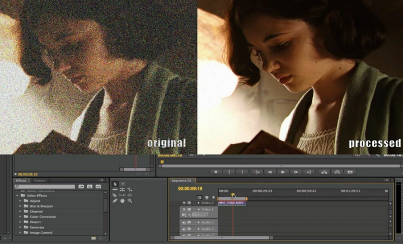Click the Extract button

click(x=337, y=172)
